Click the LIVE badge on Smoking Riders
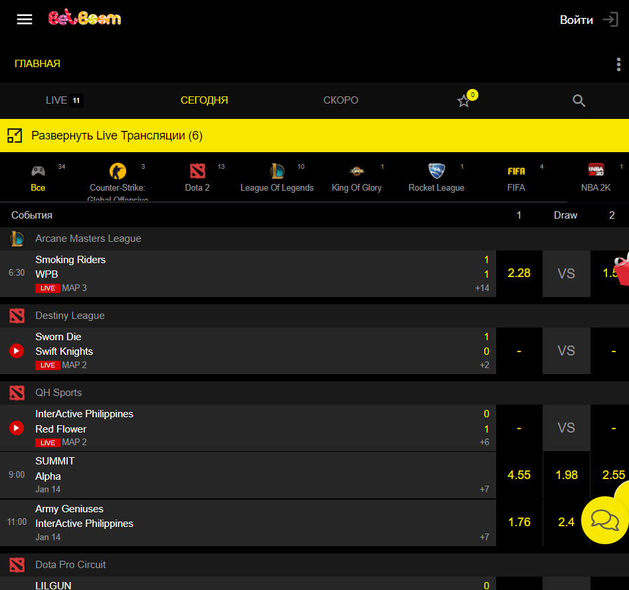Viewport: 629px width, 590px height. click(48, 288)
